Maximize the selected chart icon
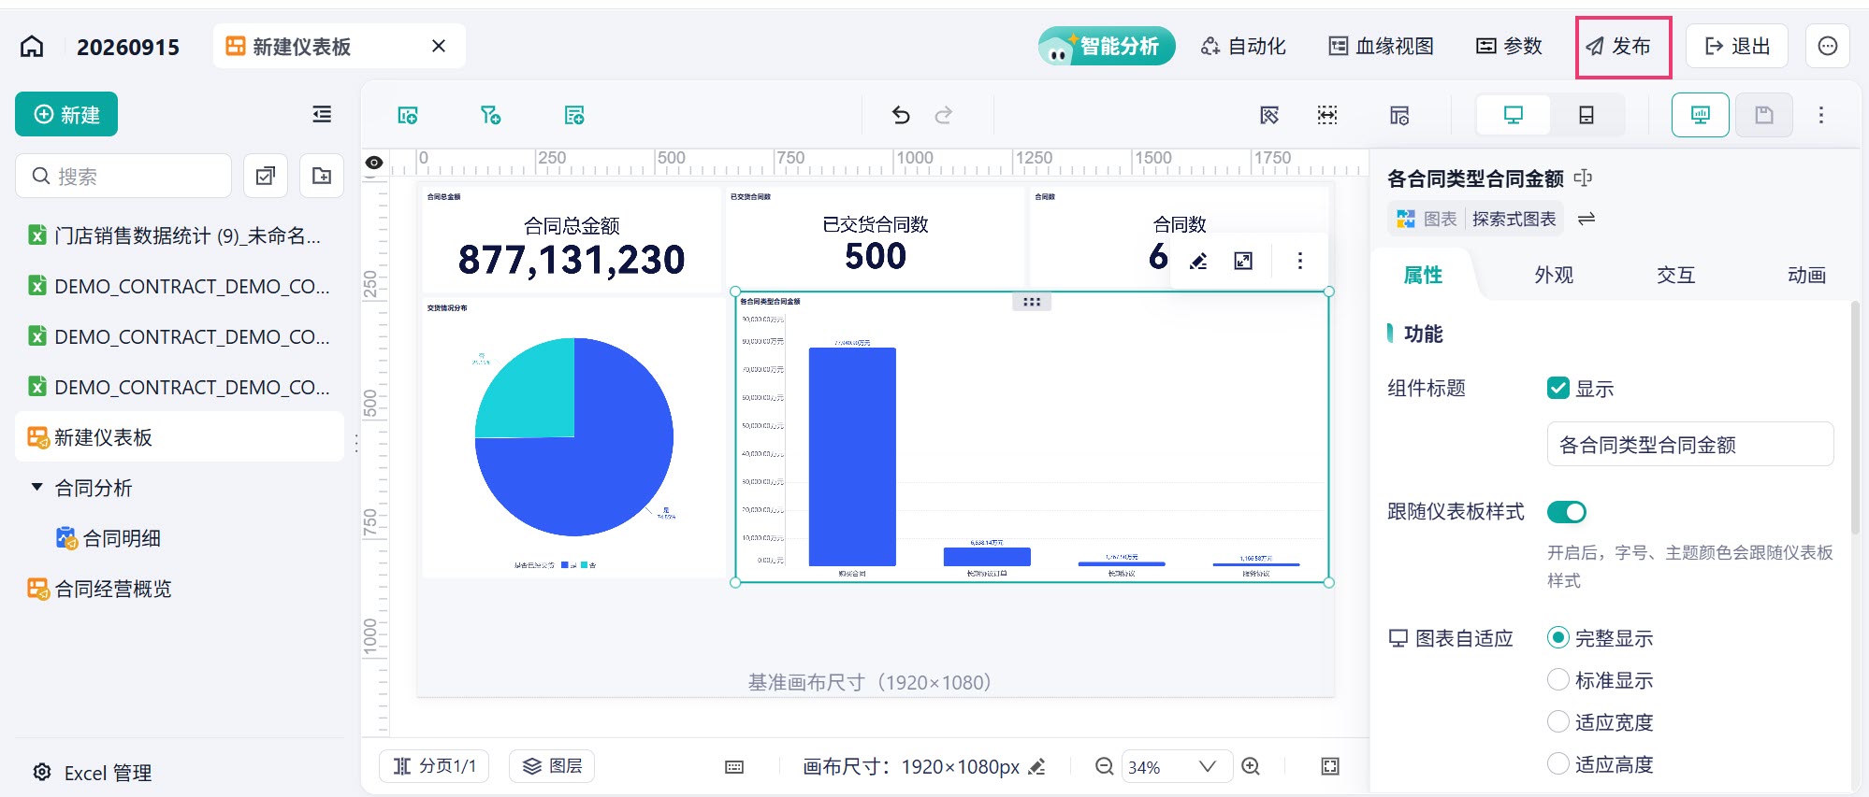Image resolution: width=1869 pixels, height=797 pixels. pyautogui.click(x=1243, y=261)
